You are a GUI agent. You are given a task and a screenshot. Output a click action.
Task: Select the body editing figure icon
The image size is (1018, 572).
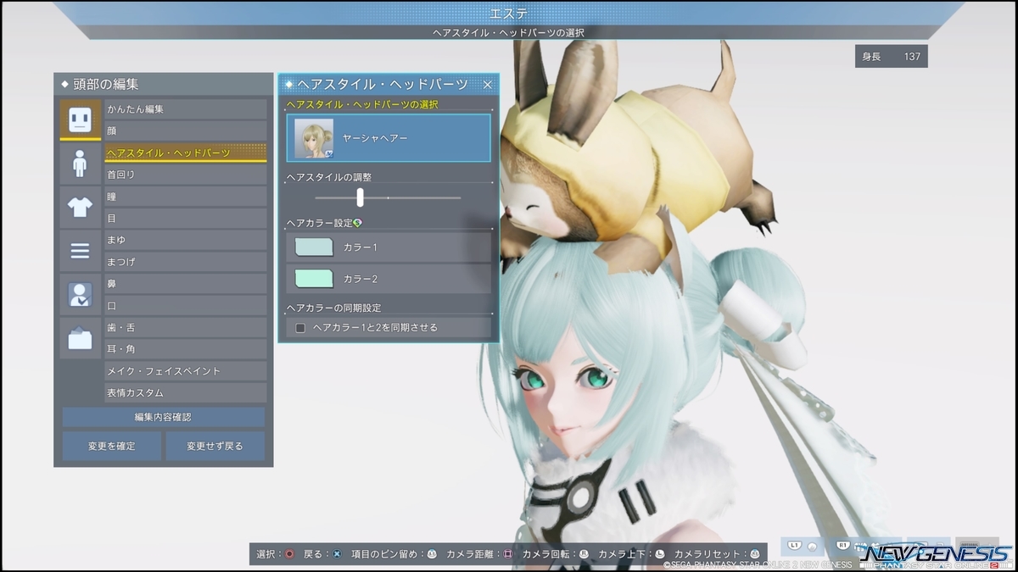80,163
